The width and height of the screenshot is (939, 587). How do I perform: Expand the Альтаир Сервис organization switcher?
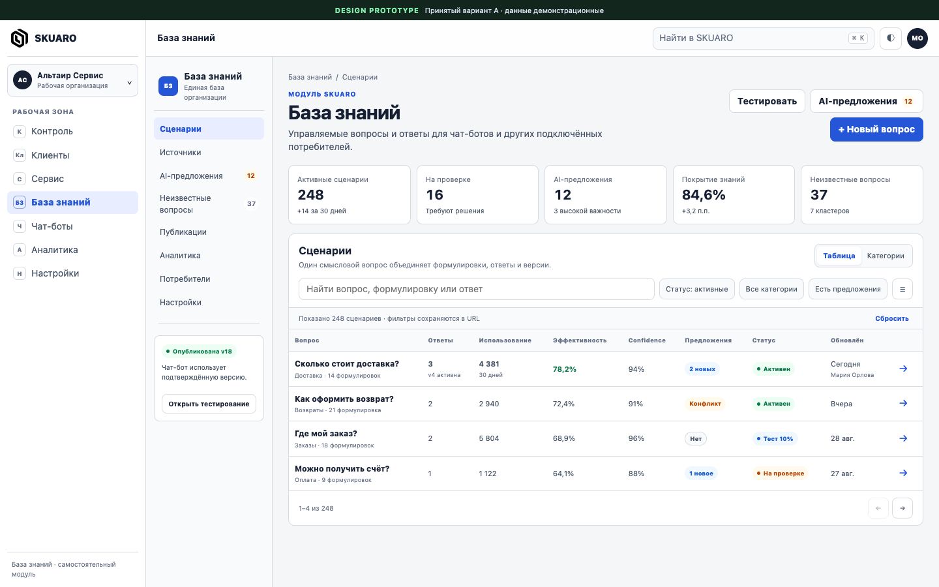(x=72, y=80)
